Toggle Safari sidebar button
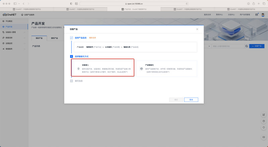 point(15,4)
